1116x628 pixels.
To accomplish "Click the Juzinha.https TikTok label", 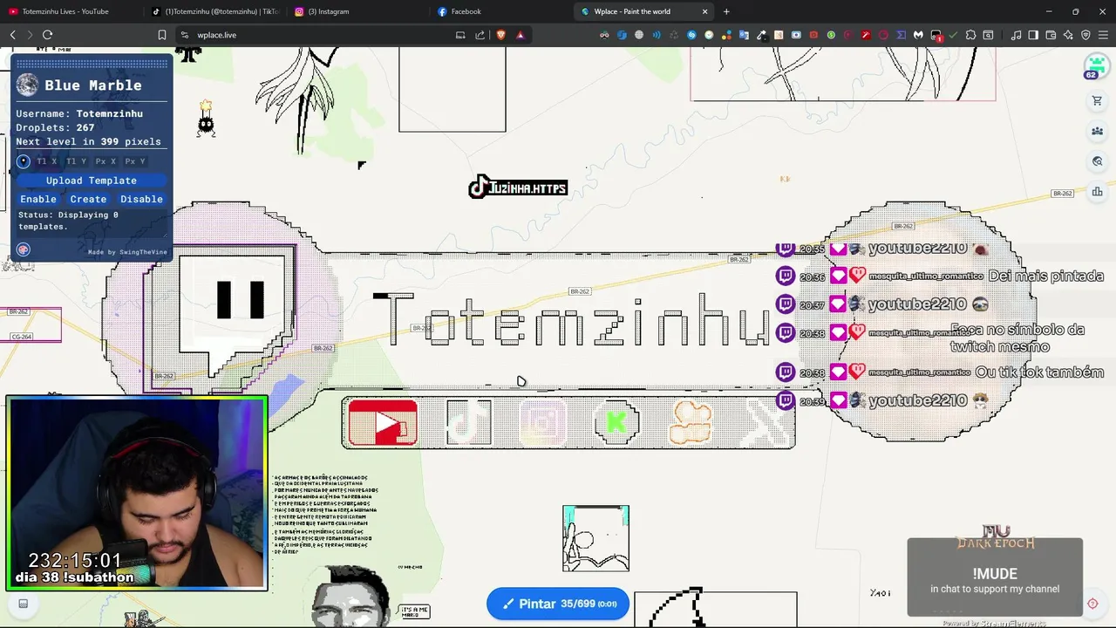I will tap(518, 188).
